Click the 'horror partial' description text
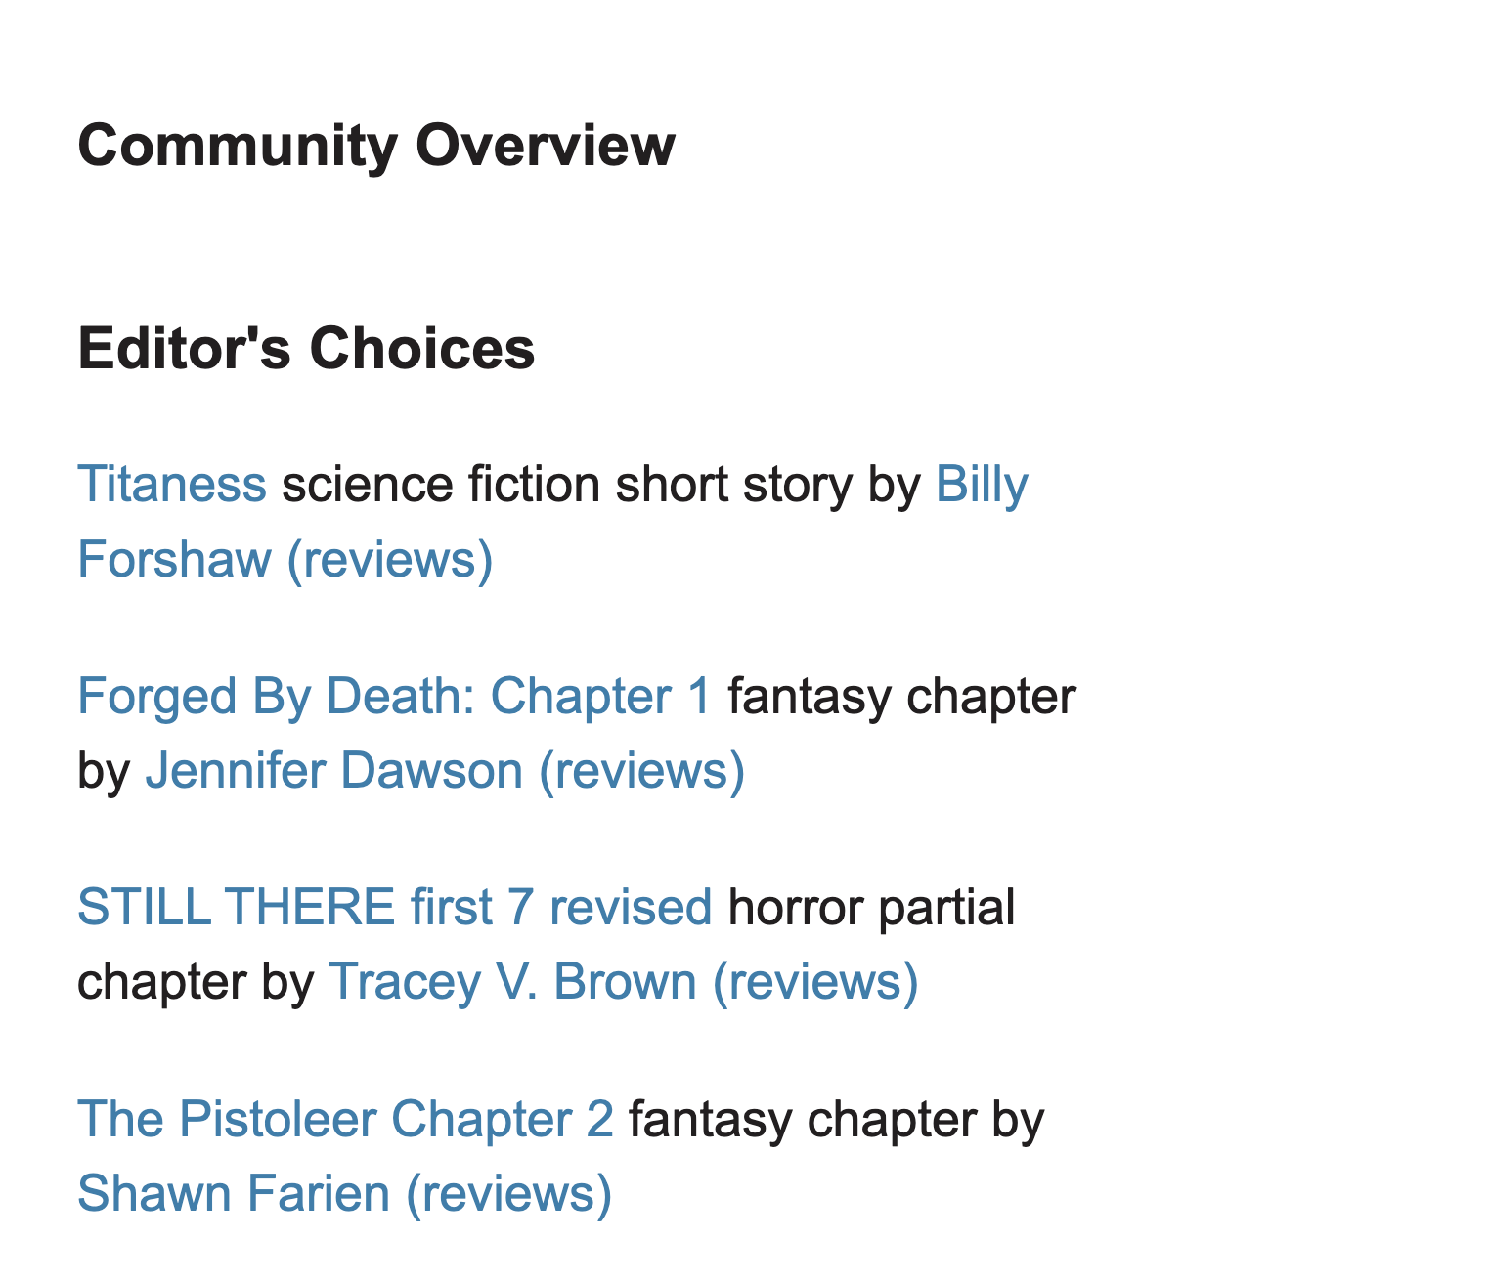This screenshot has height=1282, width=1490. coord(872,908)
